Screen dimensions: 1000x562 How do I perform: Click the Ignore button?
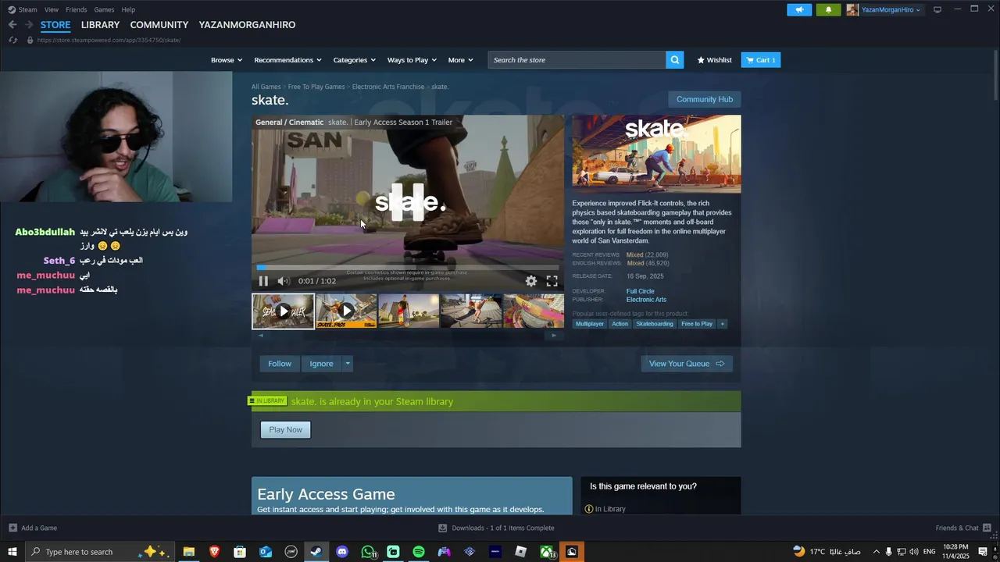321,364
